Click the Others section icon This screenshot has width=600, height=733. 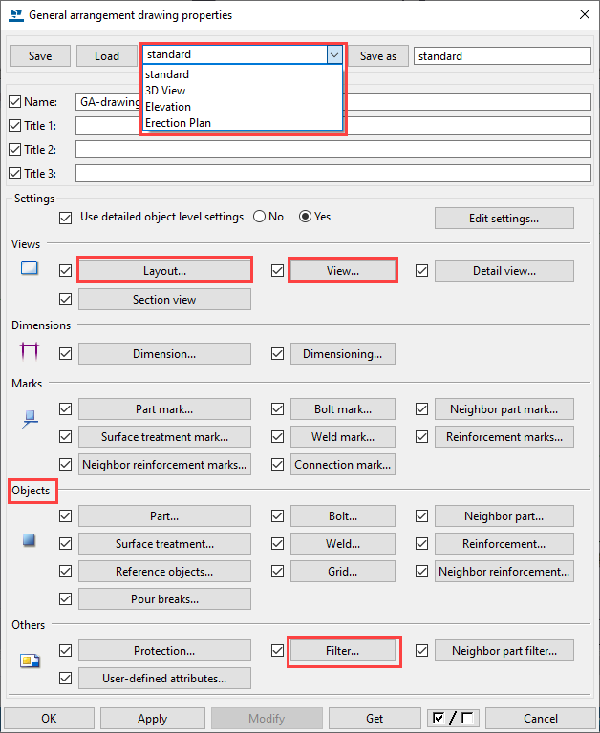[29, 660]
